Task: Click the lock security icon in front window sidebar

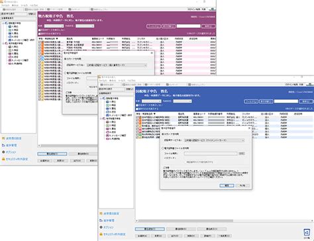Action: click(x=101, y=234)
